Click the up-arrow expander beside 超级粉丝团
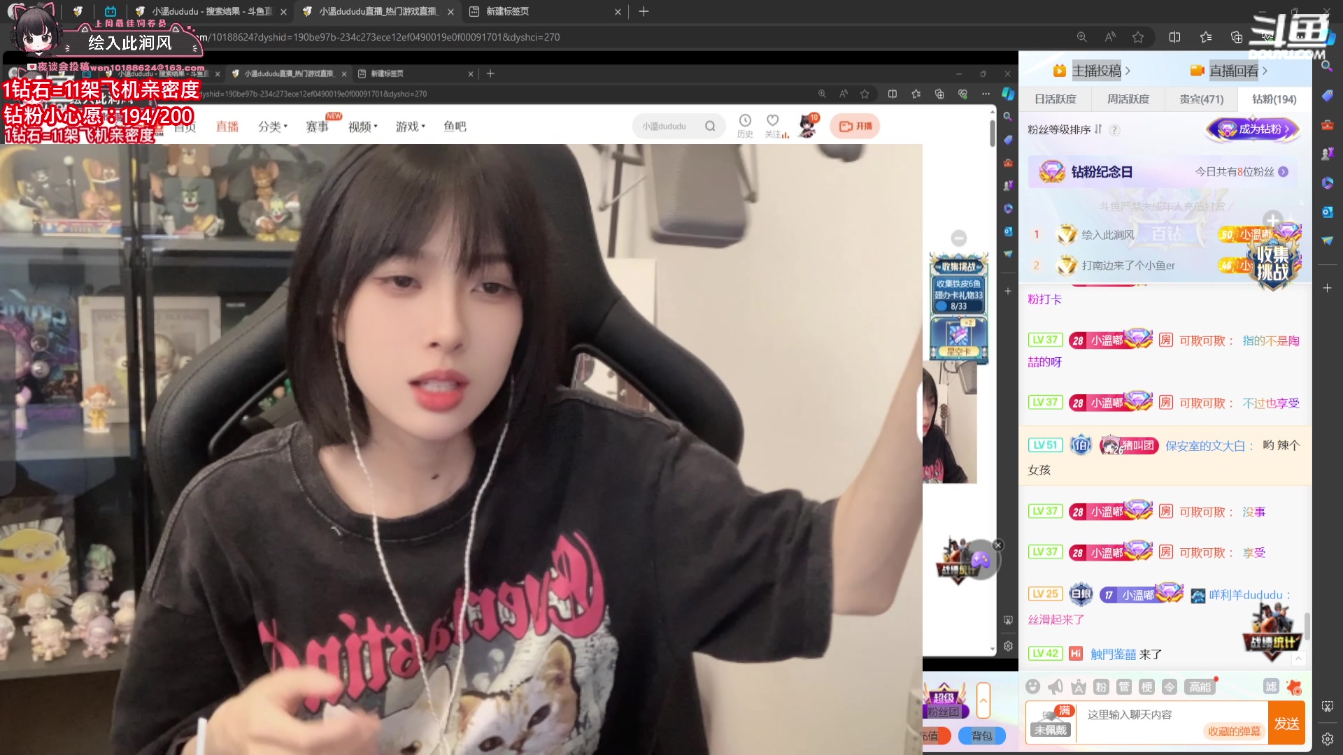The height and width of the screenshot is (755, 1343). point(983,700)
